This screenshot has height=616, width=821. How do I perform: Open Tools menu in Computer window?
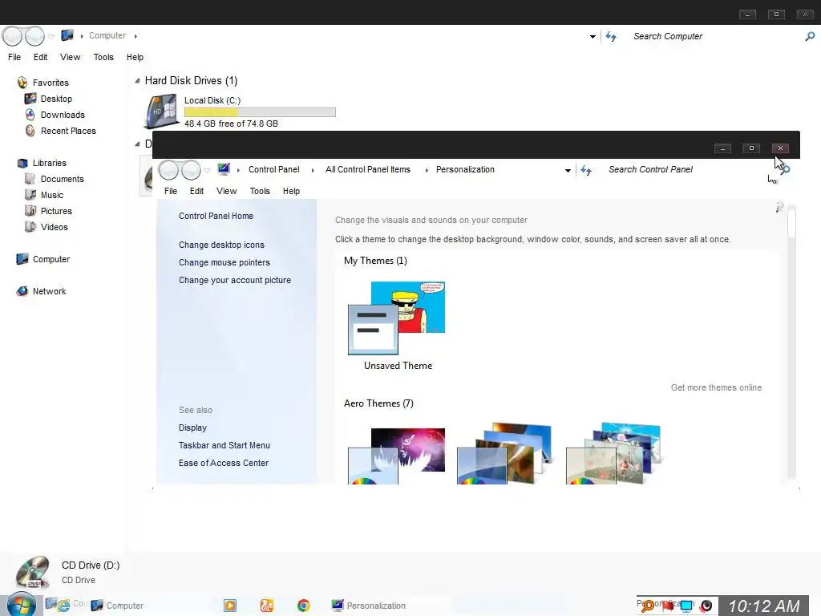(103, 57)
